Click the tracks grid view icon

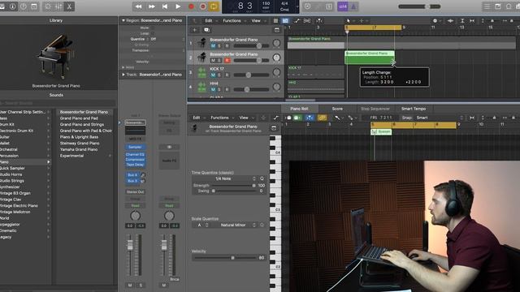pyautogui.click(x=275, y=20)
